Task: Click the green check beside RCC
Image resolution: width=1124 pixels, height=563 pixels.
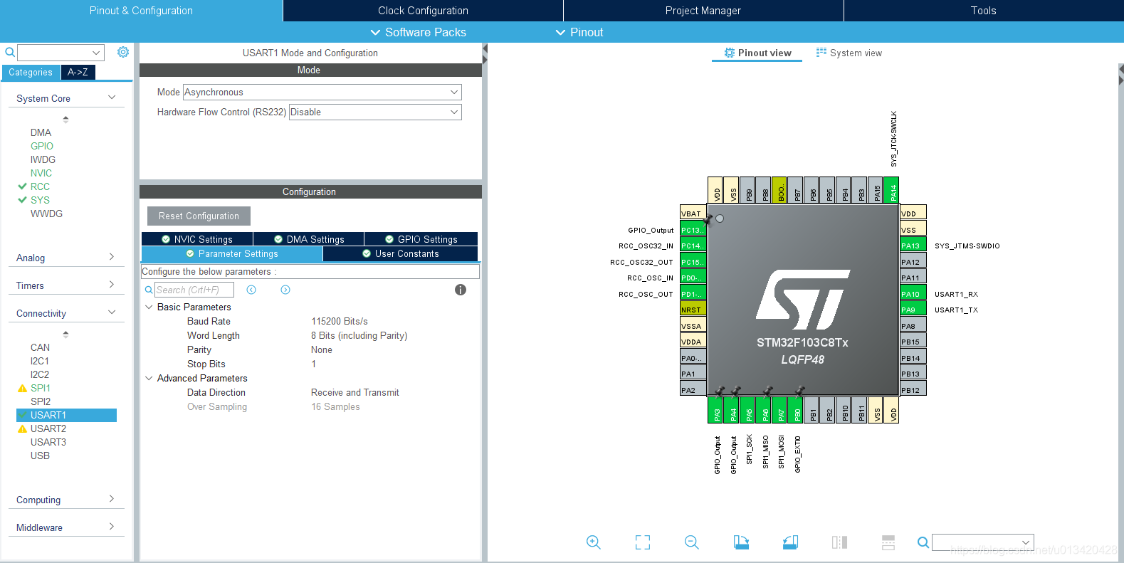Action: [22, 186]
